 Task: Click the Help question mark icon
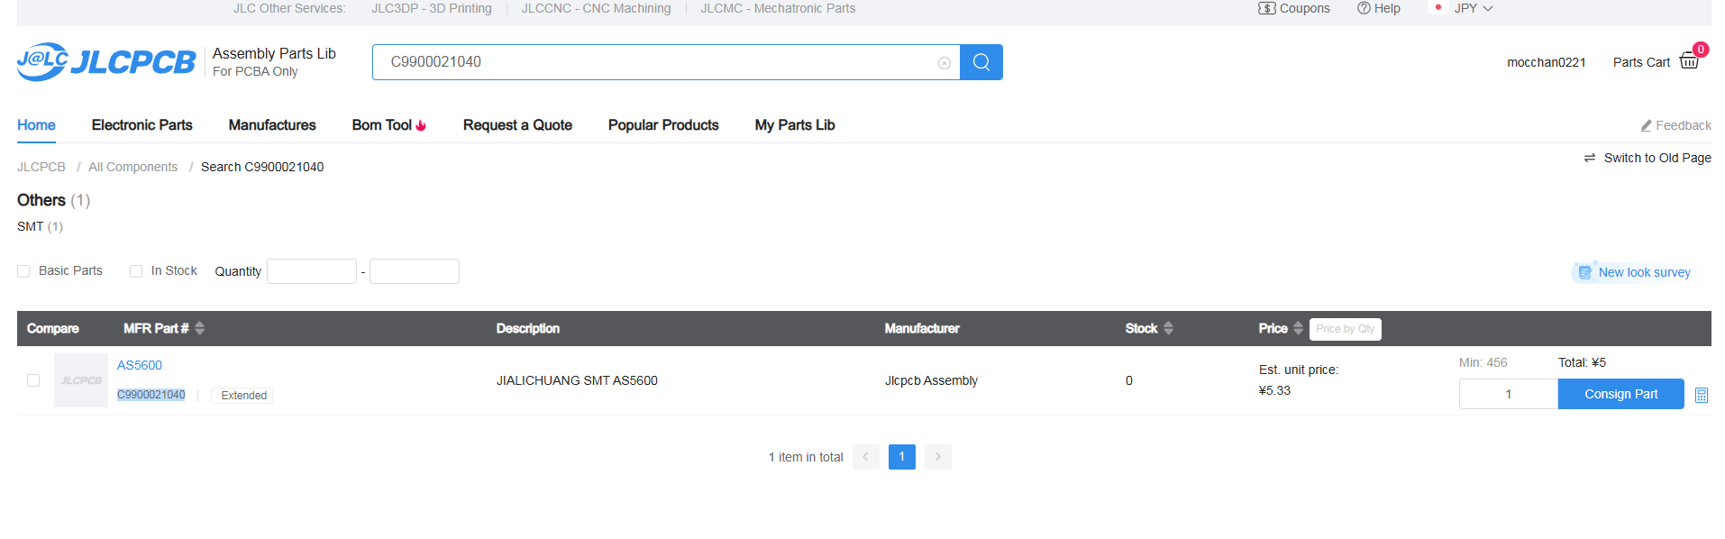pos(1364,8)
